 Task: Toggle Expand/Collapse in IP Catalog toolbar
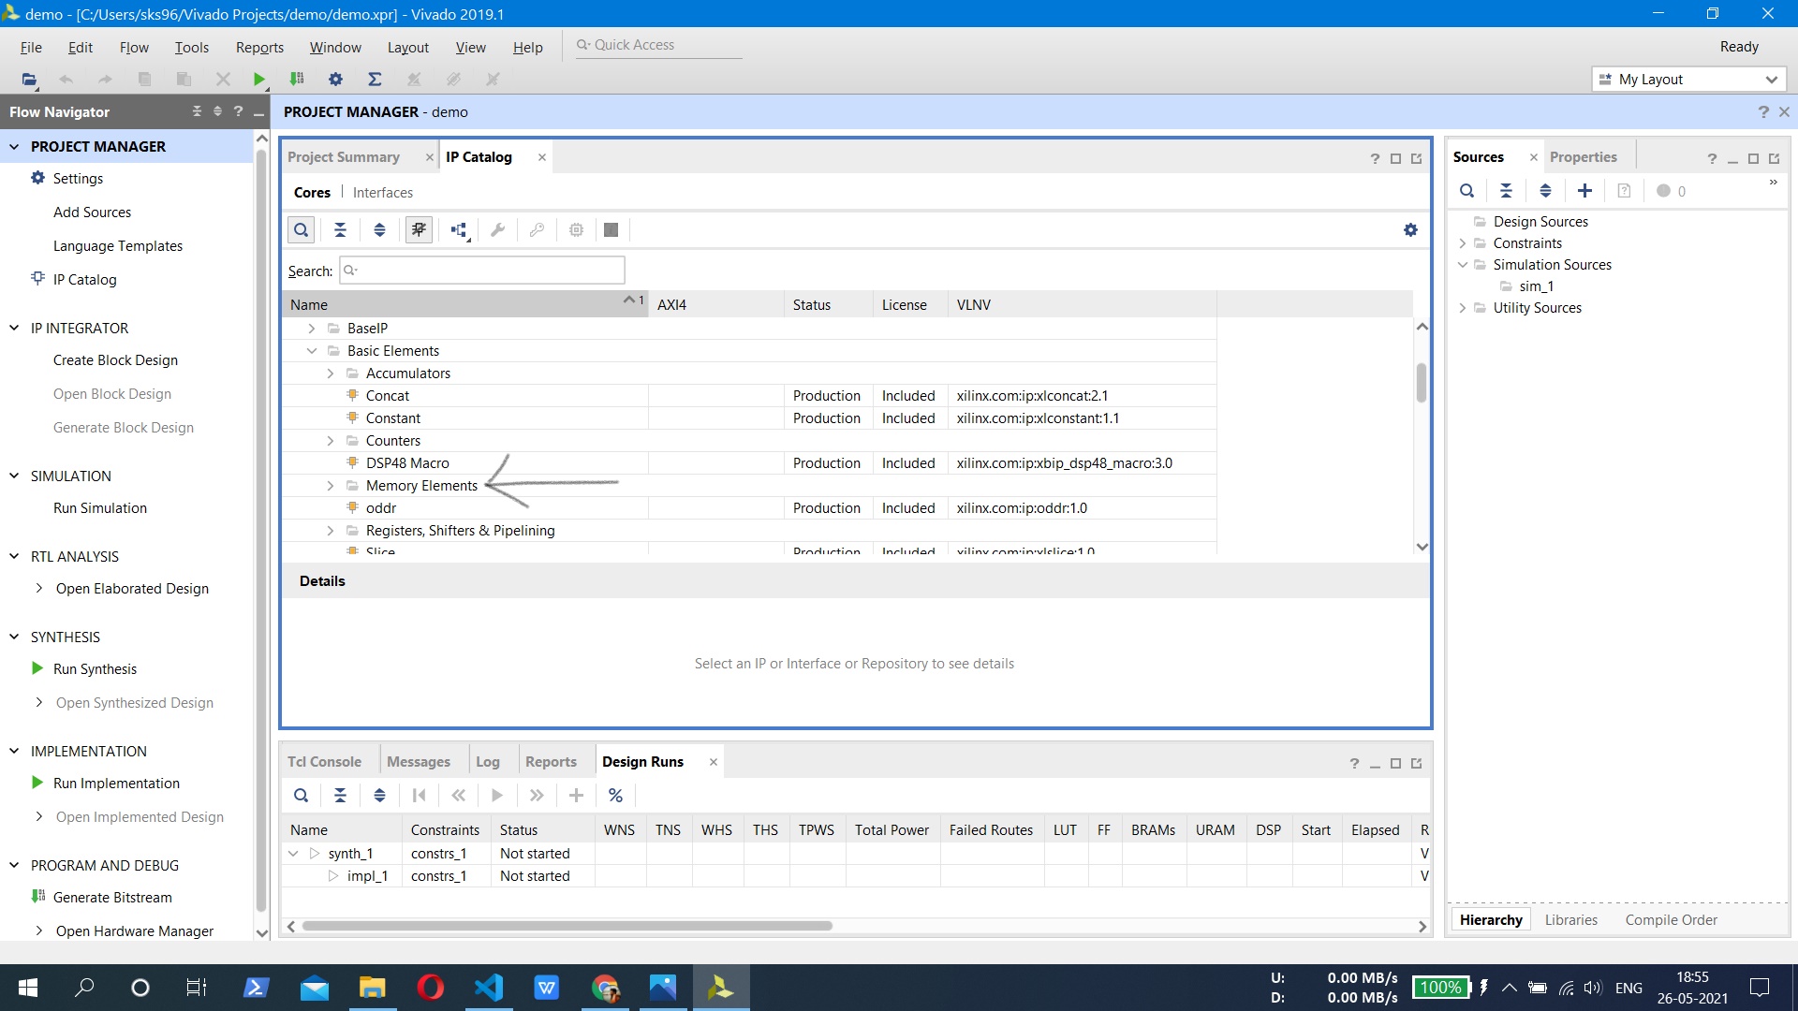[x=379, y=229]
